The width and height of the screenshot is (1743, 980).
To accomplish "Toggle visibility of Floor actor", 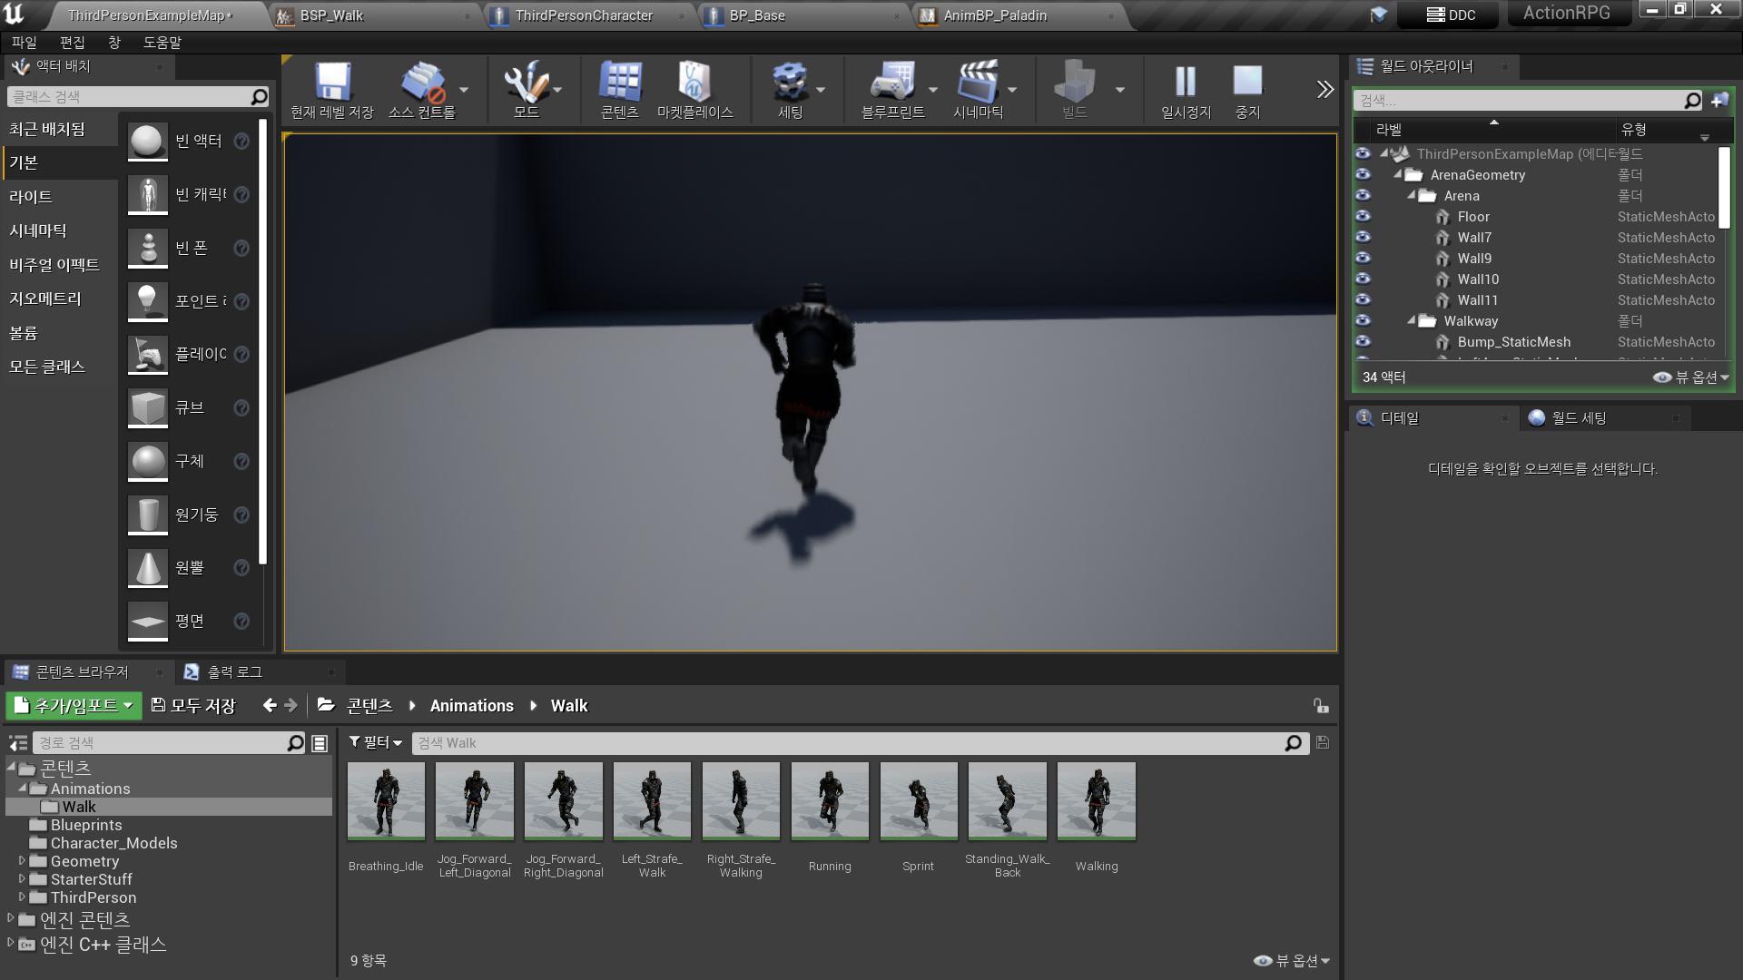I will point(1363,217).
